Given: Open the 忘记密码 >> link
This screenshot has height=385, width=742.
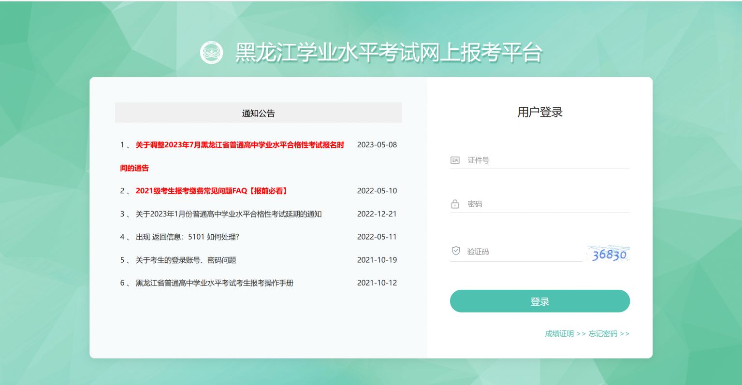Looking at the screenshot, I should (609, 334).
